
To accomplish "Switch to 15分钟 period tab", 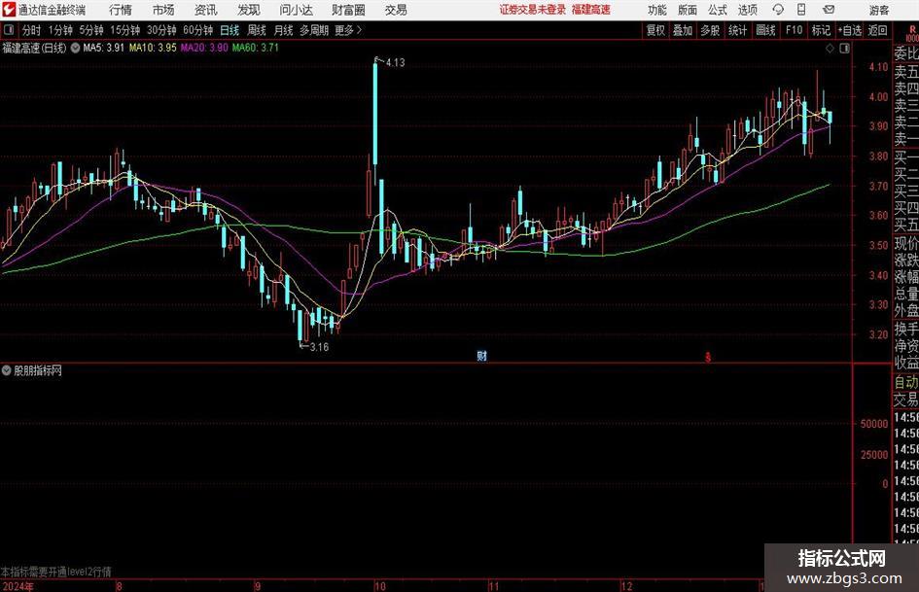I will 125,30.
